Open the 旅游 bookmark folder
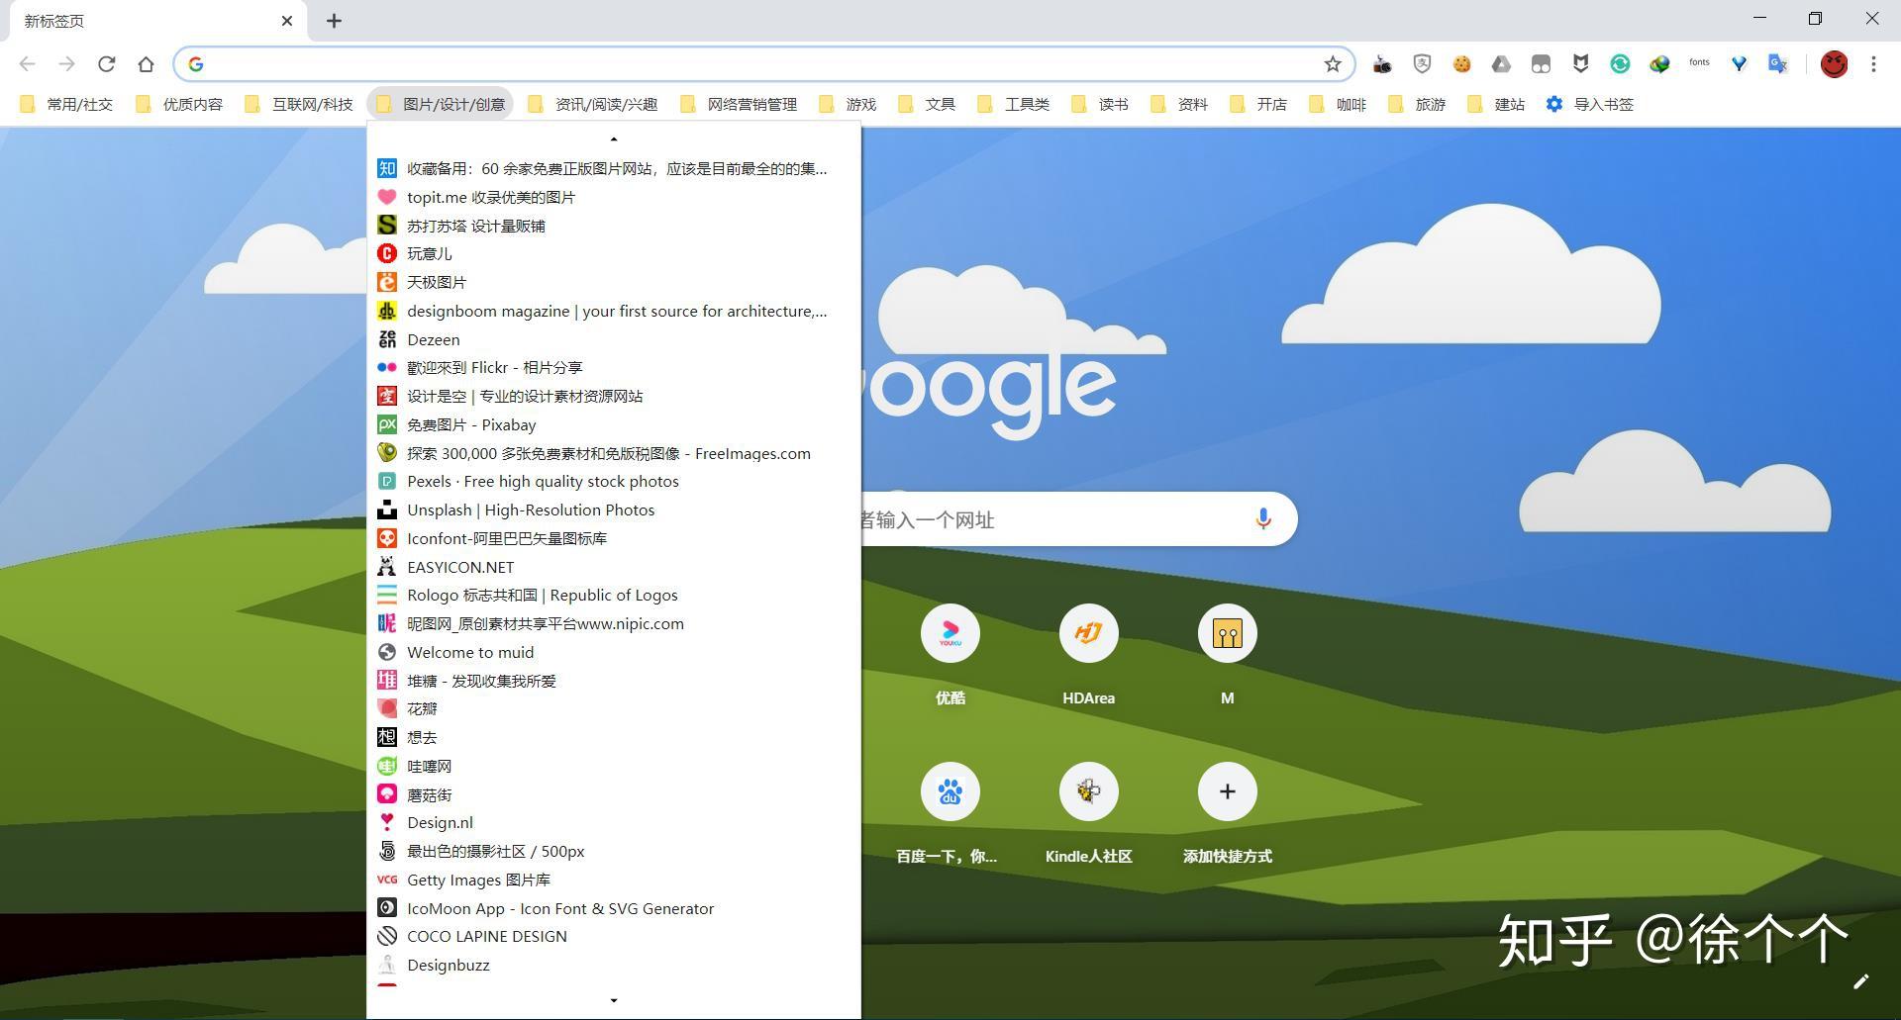The image size is (1901, 1020). click(1418, 104)
